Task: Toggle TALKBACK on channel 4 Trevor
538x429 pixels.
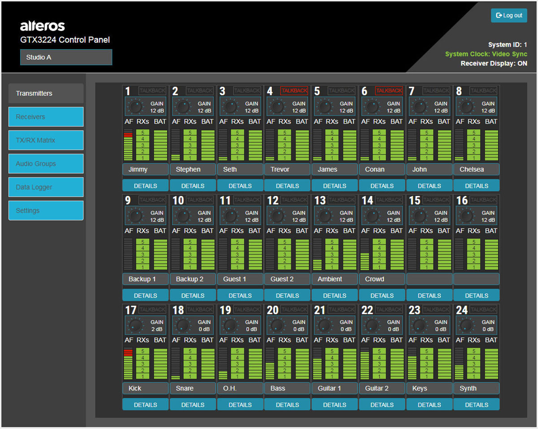Action: click(x=294, y=90)
